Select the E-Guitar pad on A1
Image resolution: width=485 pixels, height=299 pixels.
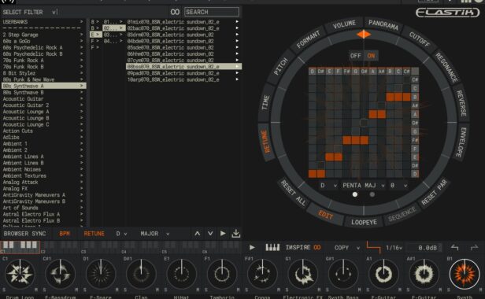pos(383,275)
